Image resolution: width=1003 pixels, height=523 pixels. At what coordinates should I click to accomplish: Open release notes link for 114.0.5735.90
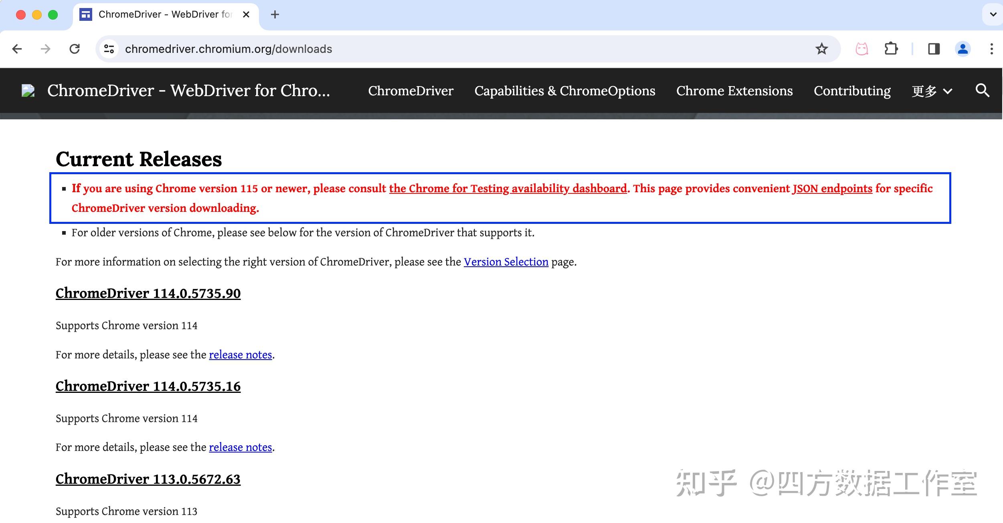point(240,355)
